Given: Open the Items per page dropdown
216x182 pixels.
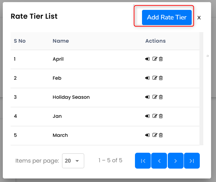Looking at the screenshot, I should click(x=73, y=161).
